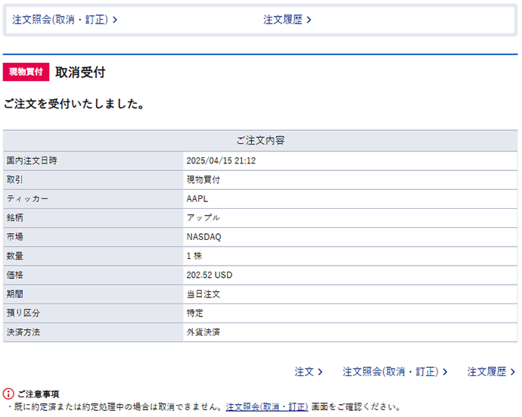522x417 pixels.
Task: Click the ご注文内容 table header
Action: (260, 140)
